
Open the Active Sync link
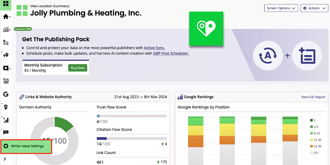pos(154,48)
